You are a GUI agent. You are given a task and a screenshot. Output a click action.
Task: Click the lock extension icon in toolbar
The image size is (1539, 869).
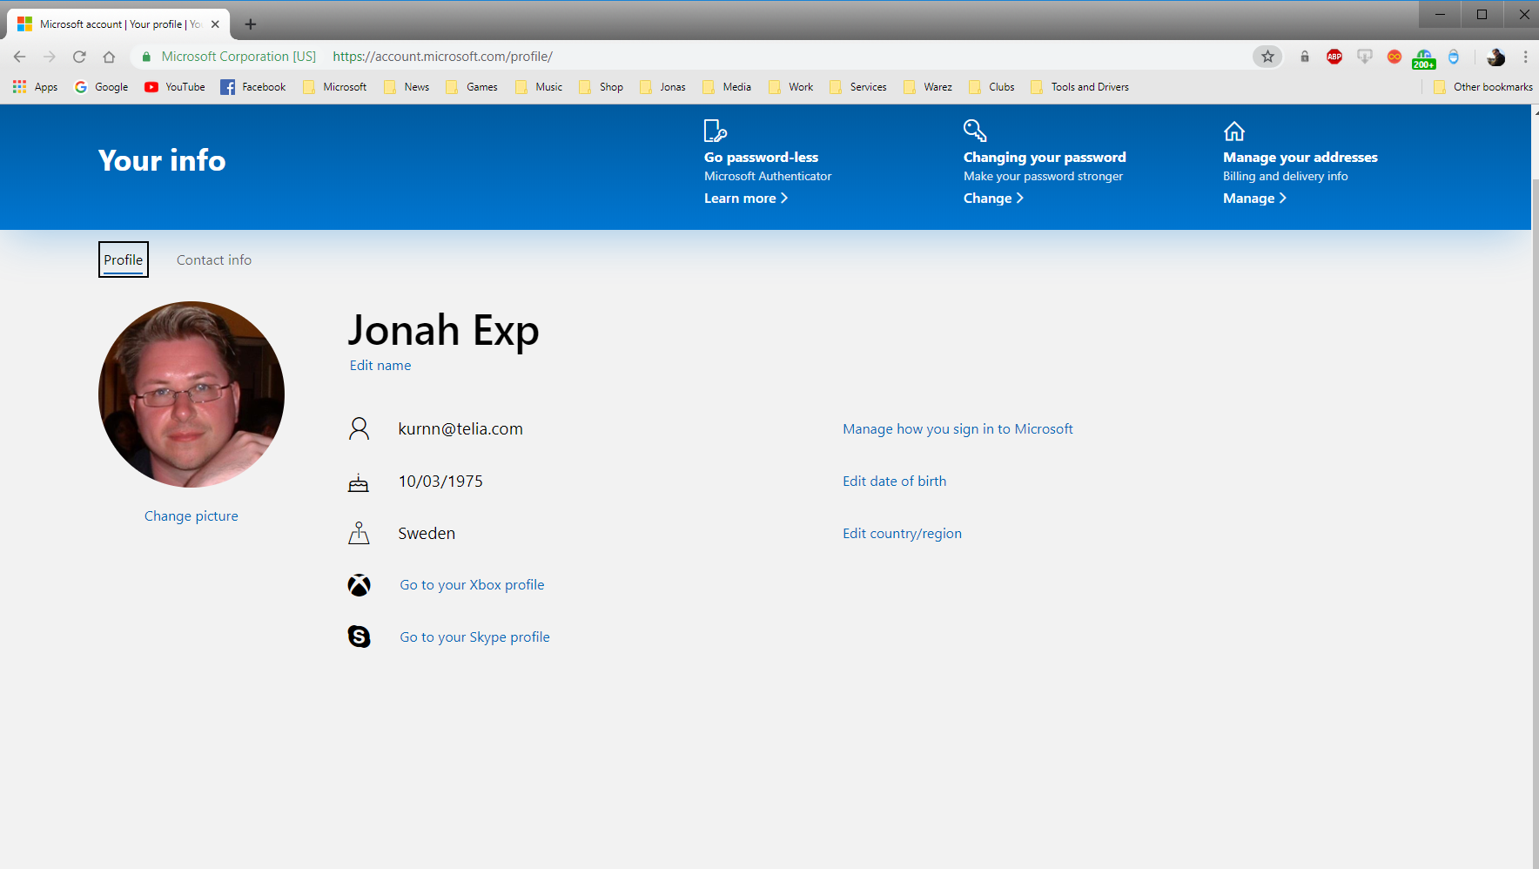(1305, 57)
